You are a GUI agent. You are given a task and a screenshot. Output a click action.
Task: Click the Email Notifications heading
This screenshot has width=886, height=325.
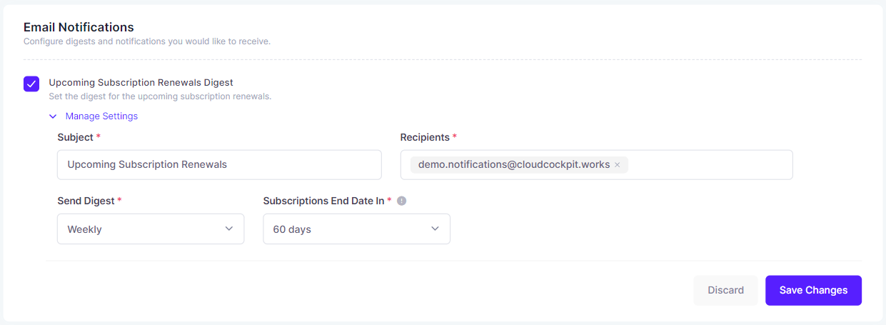click(x=79, y=27)
